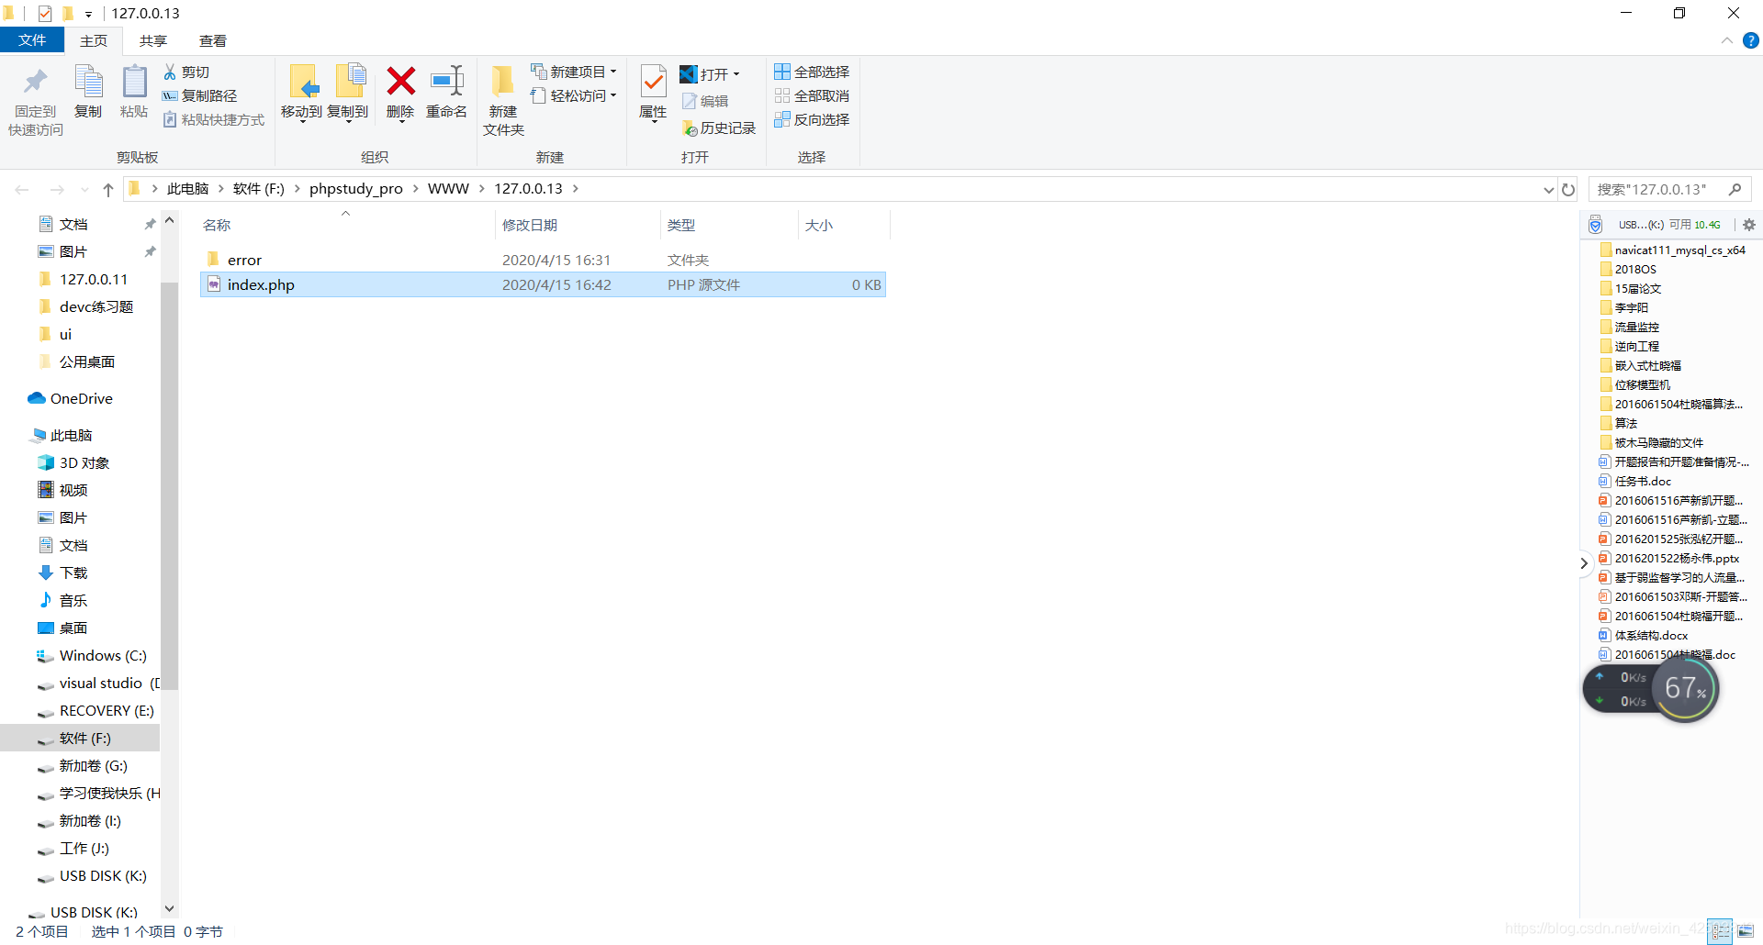Screen dimensions: 1763x945
Task: Click the quick access properties checkmark icon
Action: point(44,14)
